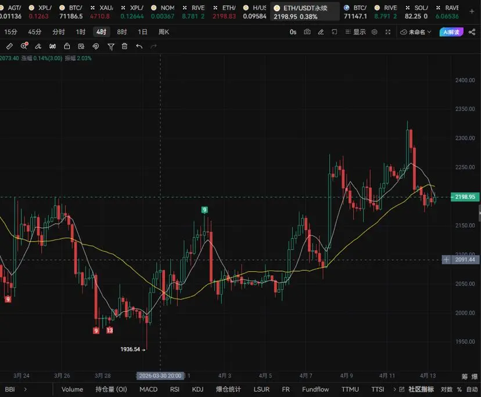Toggle the lock drawings icon
481x397 pixels.
(67, 46)
